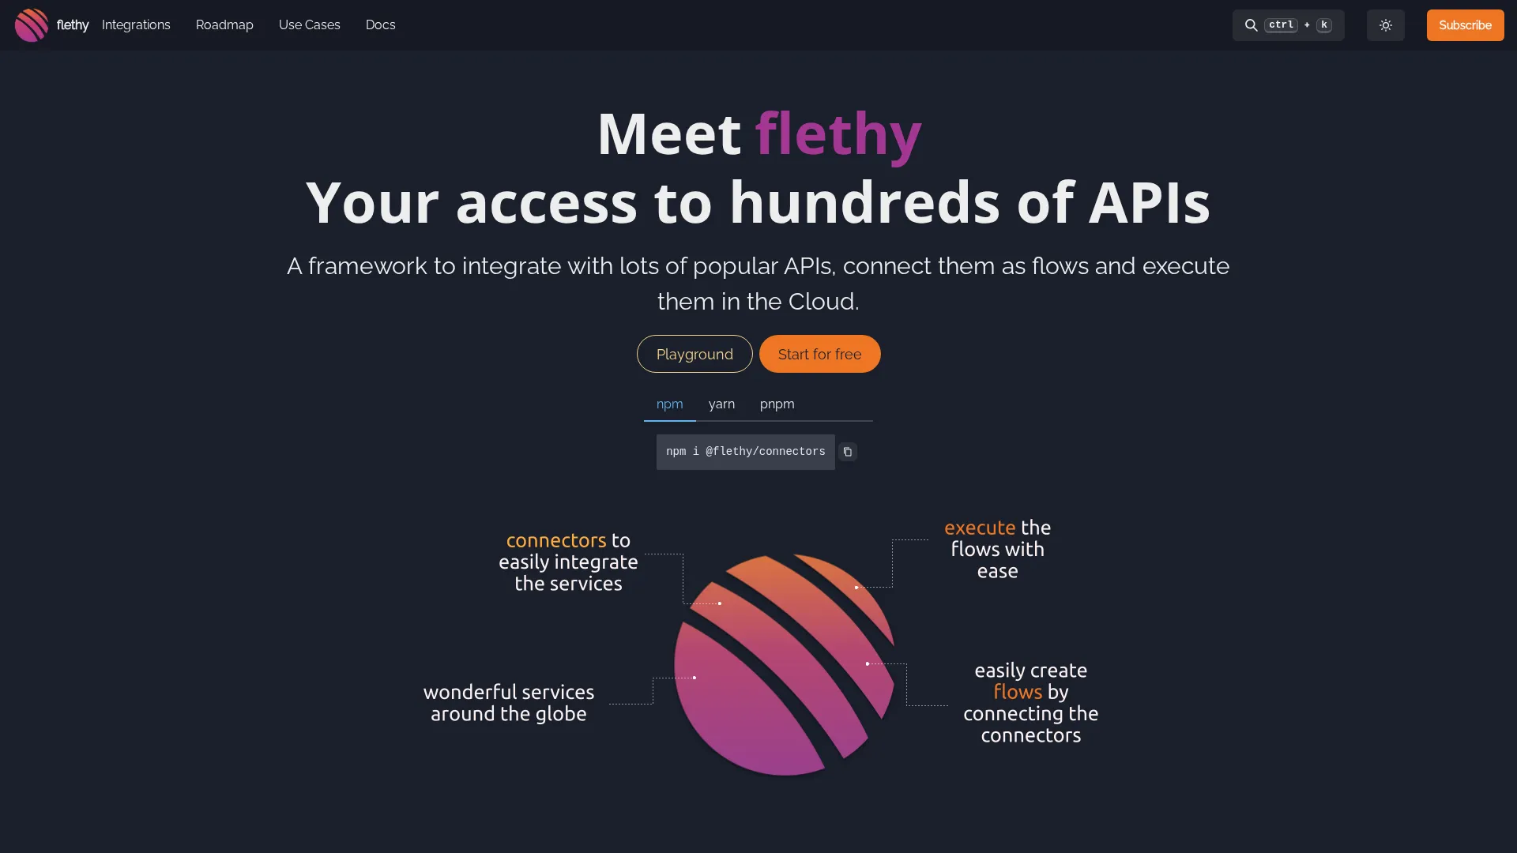Screen dimensions: 1517x853
Task: Click the ctrl key shortcut badge
Action: pyautogui.click(x=1281, y=25)
